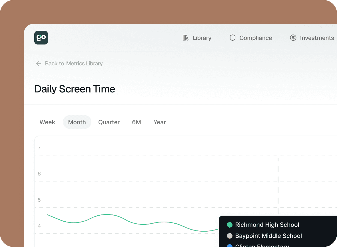Click the y-axis label 4
This screenshot has width=337, height=247.
[x=39, y=226]
